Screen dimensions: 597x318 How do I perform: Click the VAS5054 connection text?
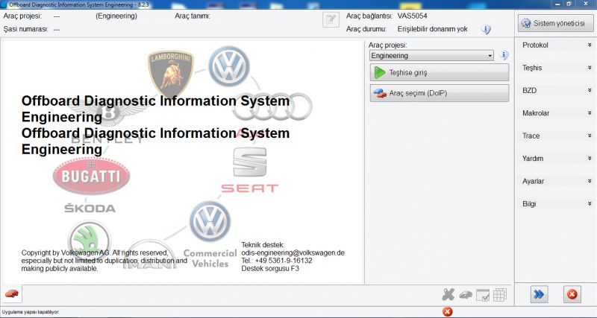coord(412,16)
